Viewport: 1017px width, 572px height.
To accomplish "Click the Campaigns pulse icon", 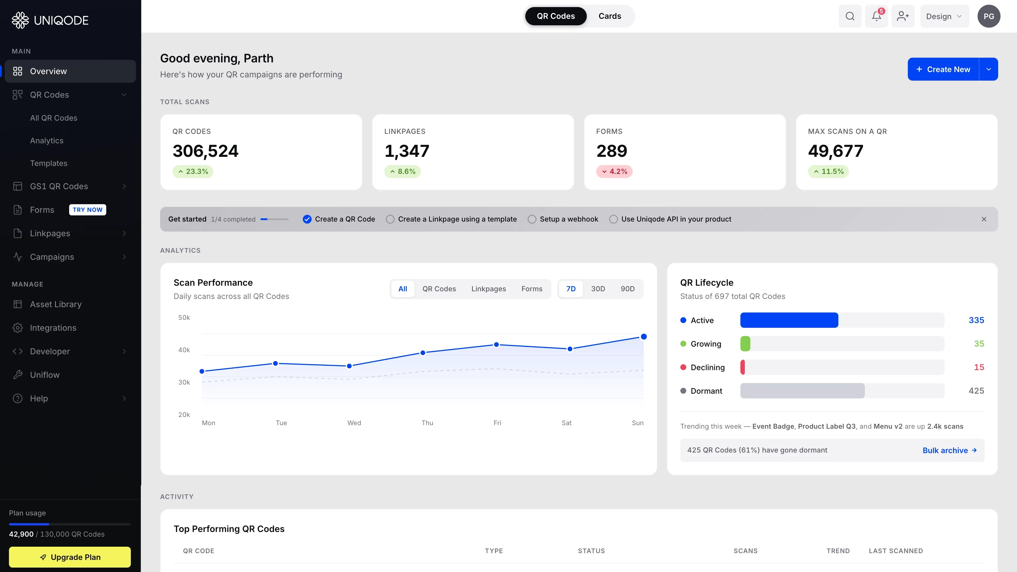I will tap(17, 257).
